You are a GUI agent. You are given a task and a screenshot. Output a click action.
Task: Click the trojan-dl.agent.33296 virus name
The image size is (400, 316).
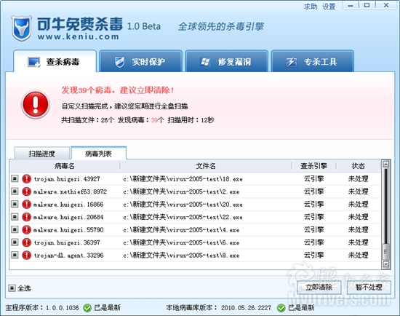tap(68, 255)
